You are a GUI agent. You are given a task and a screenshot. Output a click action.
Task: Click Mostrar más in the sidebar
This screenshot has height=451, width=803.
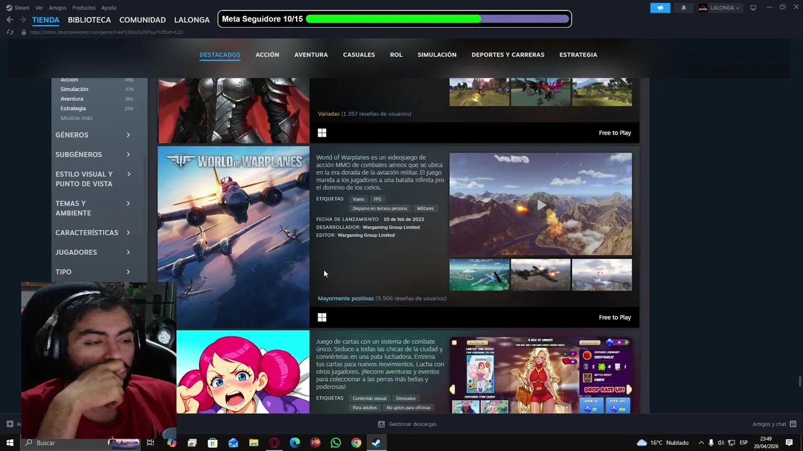click(x=77, y=118)
